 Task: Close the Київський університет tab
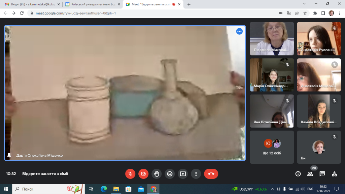coord(119,4)
